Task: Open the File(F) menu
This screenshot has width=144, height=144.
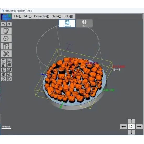Action: click(x=18, y=16)
